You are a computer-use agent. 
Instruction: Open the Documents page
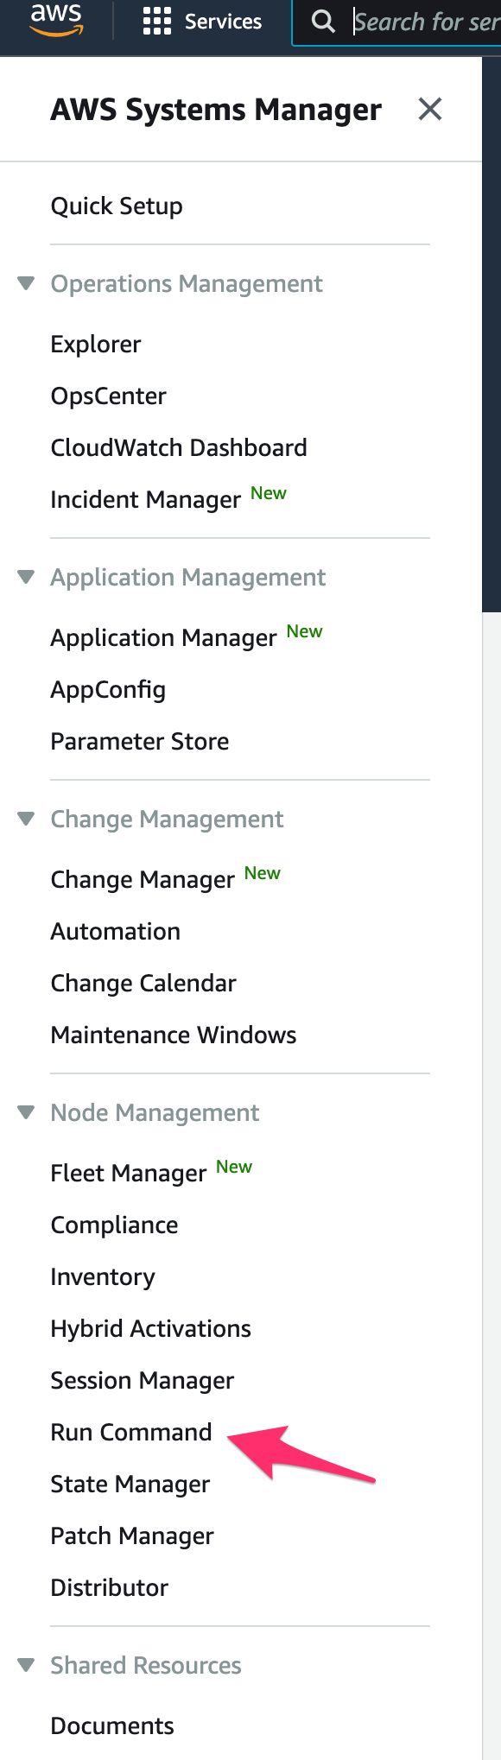[x=111, y=1725]
